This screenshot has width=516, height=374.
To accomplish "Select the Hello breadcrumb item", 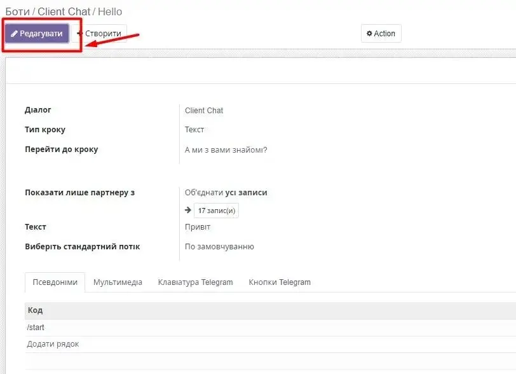I will tap(110, 11).
